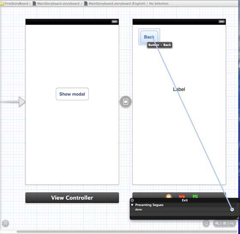Select the First Responder red cube icon

[182, 196]
